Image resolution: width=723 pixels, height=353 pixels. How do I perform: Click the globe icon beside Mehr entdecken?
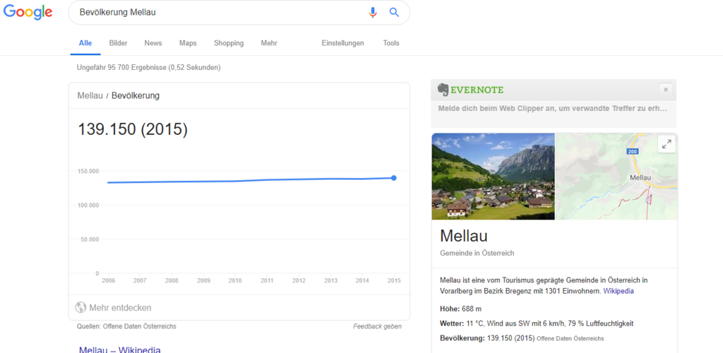point(81,308)
